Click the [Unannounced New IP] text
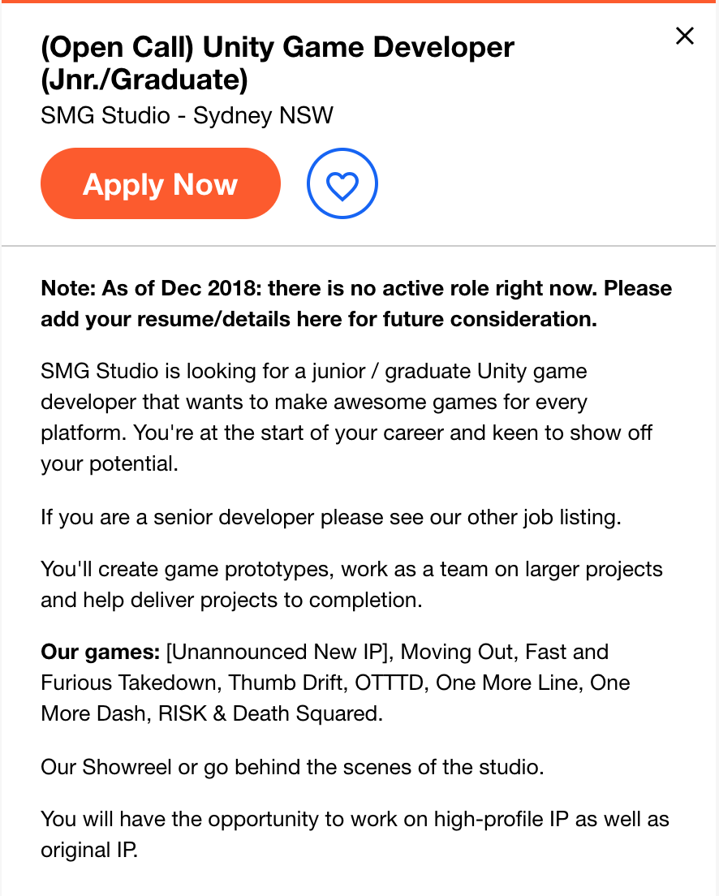Image resolution: width=719 pixels, height=896 pixels. (x=279, y=652)
